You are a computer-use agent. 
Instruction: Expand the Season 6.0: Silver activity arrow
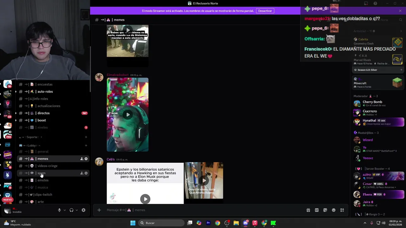401,70
